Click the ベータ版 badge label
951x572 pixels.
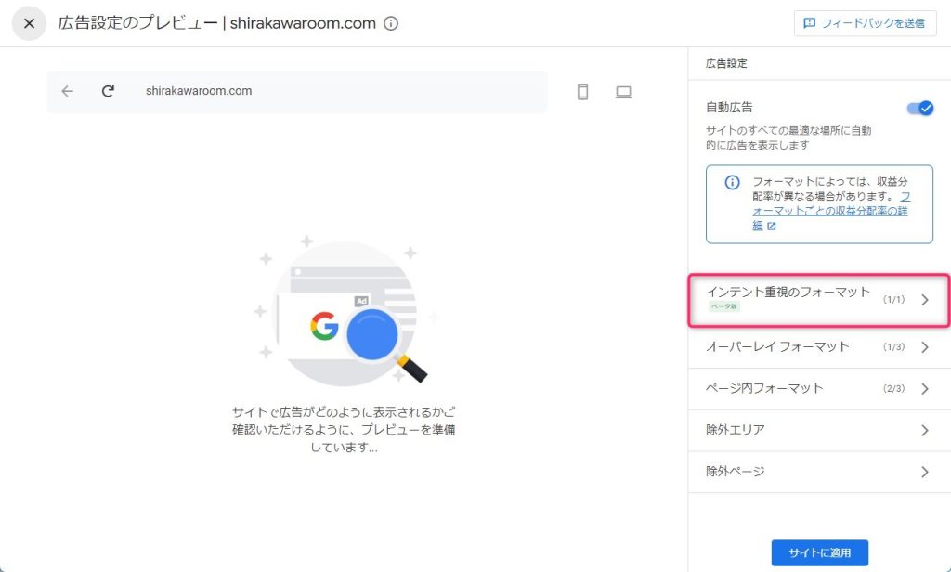click(723, 306)
